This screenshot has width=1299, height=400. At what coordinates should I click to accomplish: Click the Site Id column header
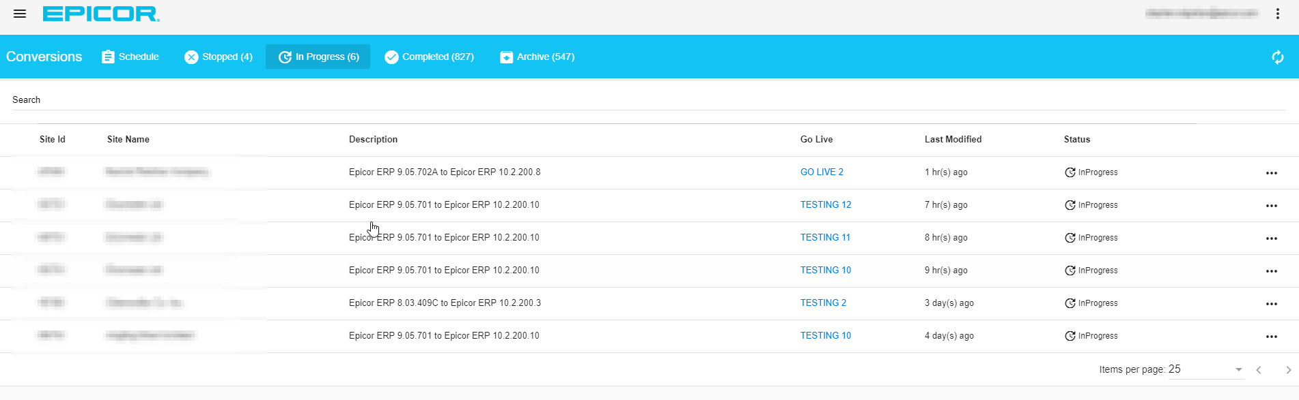pyautogui.click(x=53, y=140)
